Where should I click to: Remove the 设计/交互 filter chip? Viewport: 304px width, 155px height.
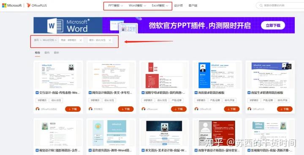tap(110, 40)
